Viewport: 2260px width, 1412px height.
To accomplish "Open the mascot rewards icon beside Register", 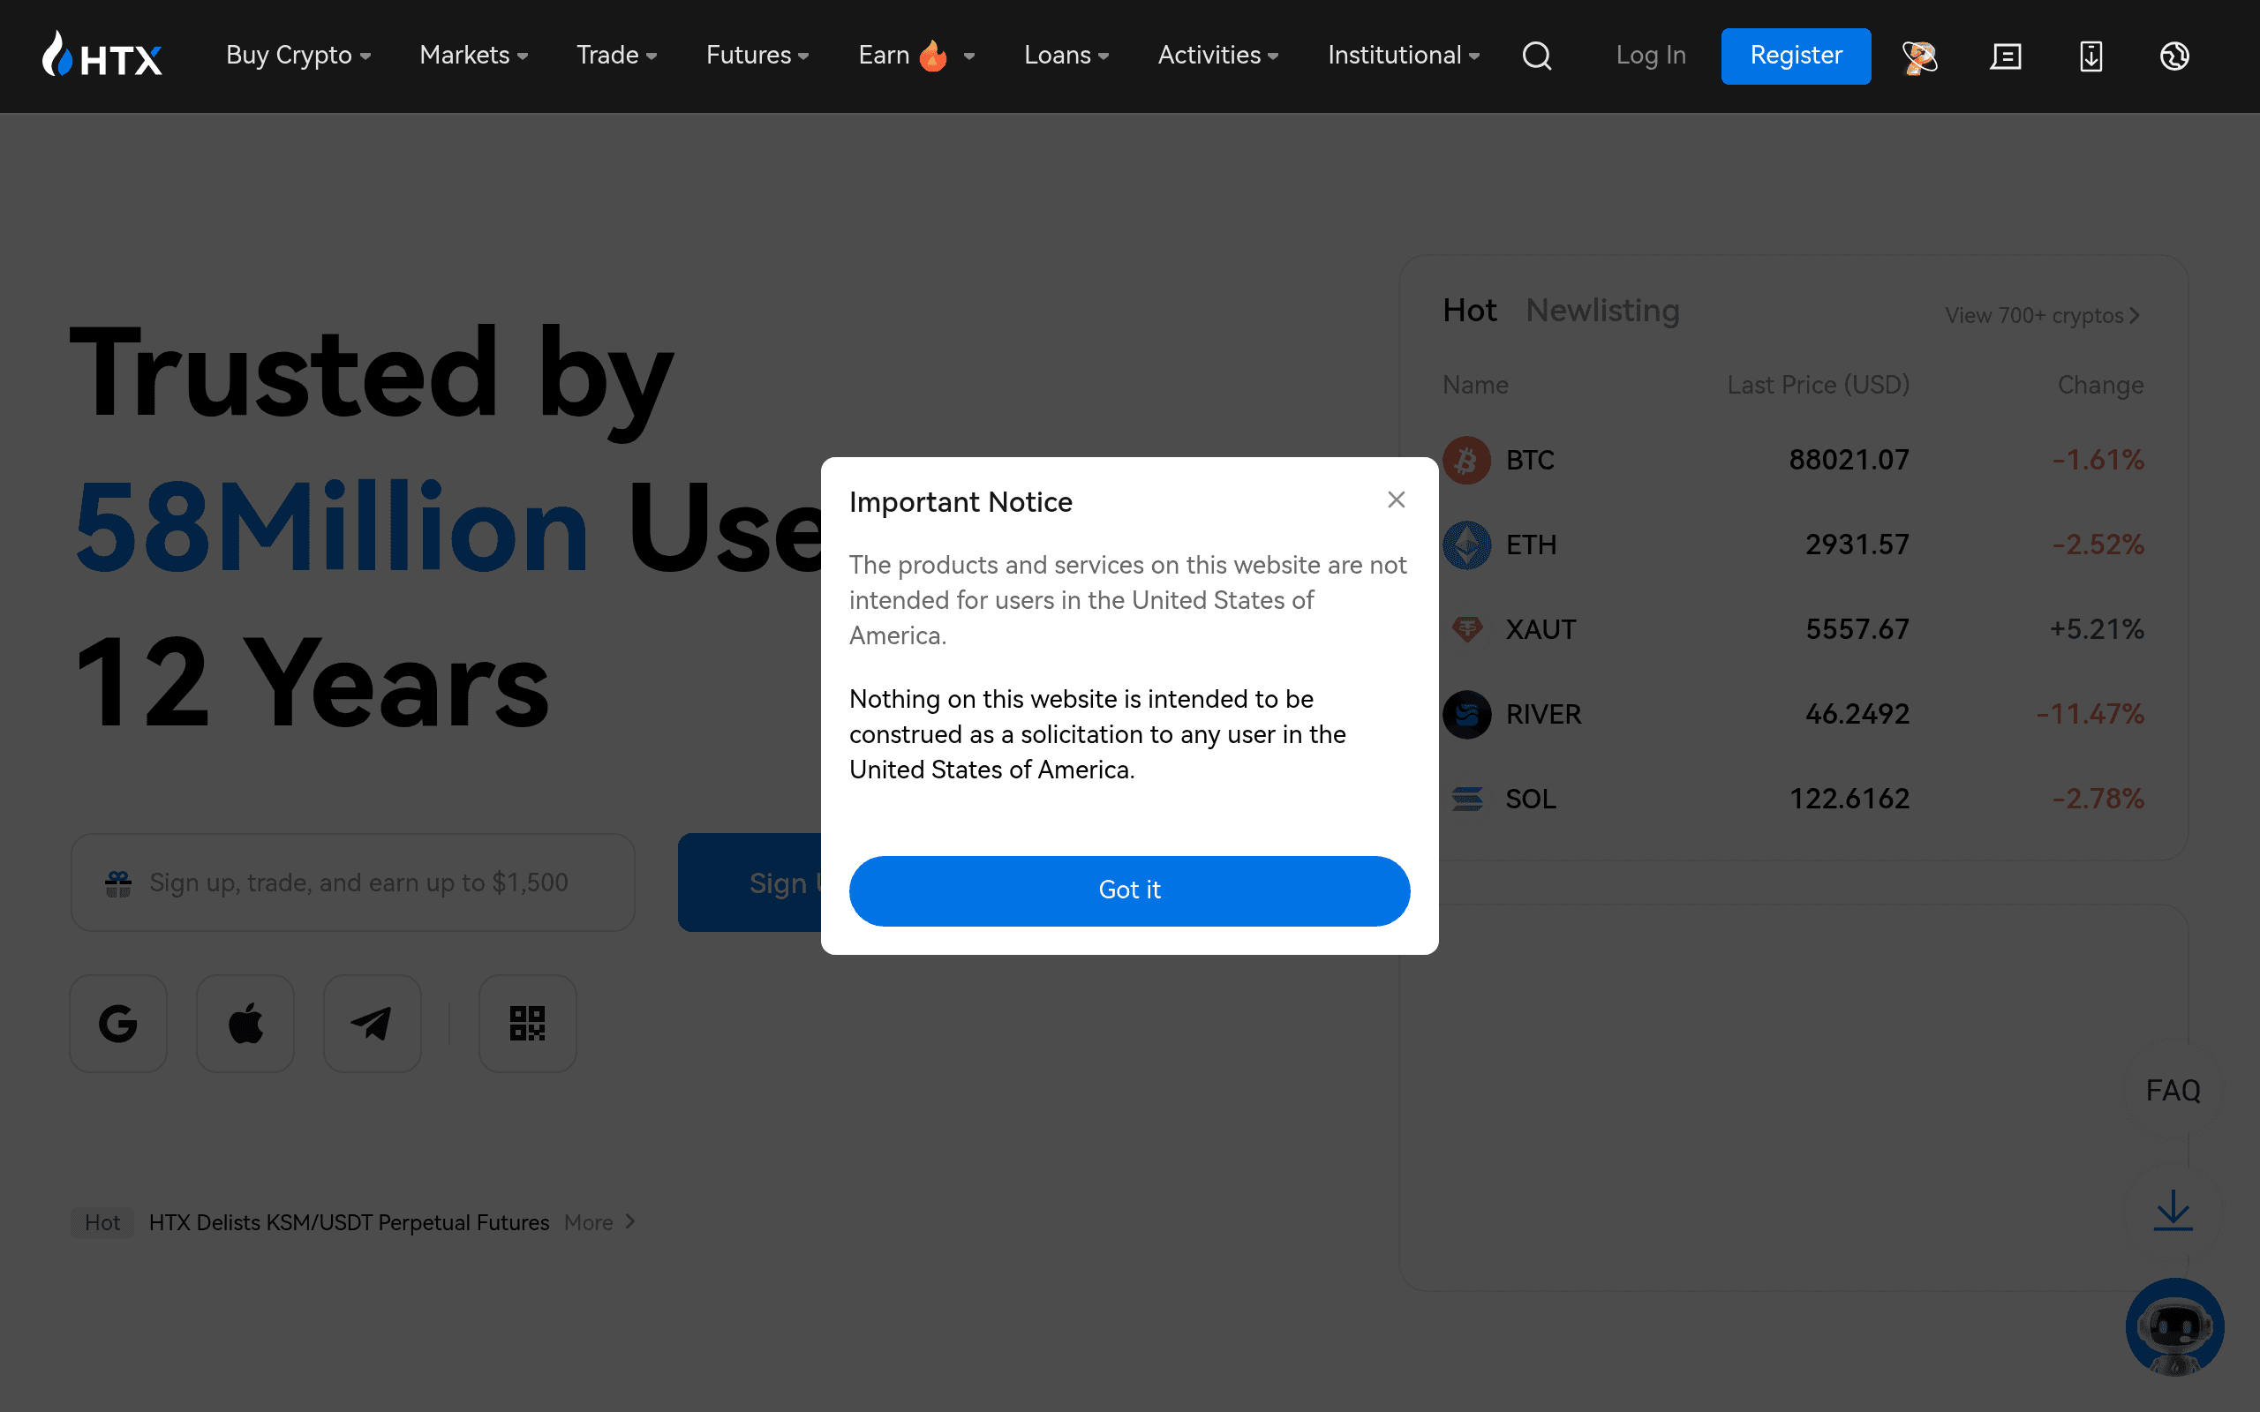I will pos(1919,56).
